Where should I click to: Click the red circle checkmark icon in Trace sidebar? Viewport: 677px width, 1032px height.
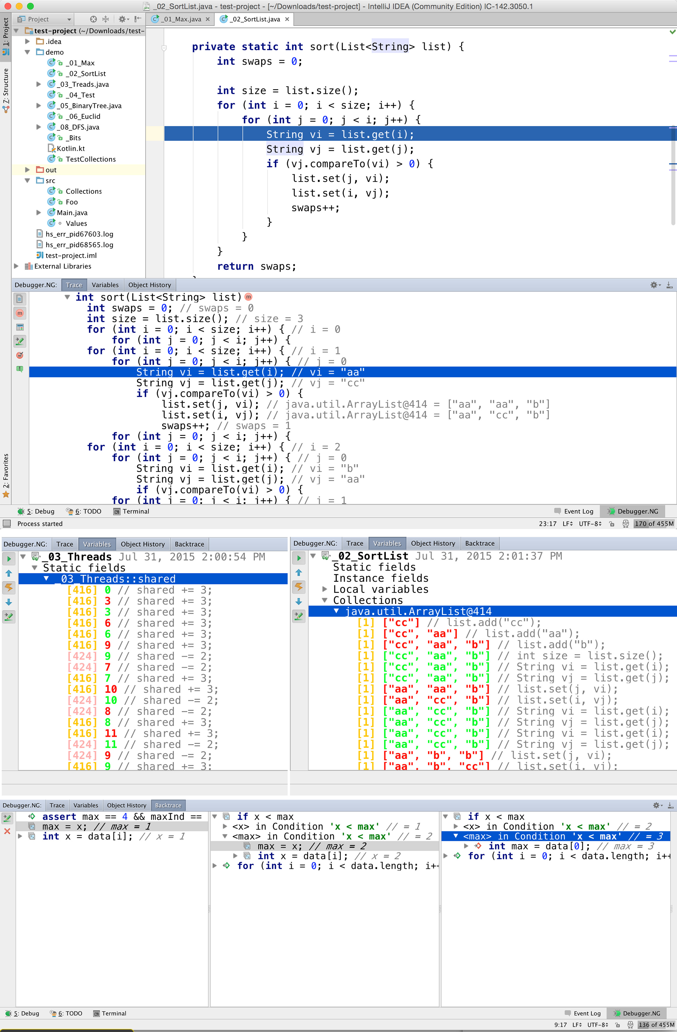tap(20, 355)
